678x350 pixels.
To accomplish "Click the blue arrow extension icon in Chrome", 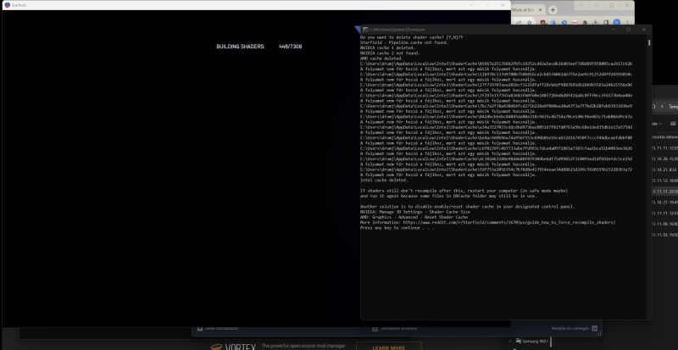I will [x=564, y=22].
